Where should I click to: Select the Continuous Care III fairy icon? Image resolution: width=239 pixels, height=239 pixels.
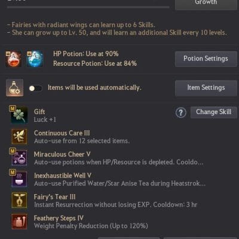(x=19, y=137)
